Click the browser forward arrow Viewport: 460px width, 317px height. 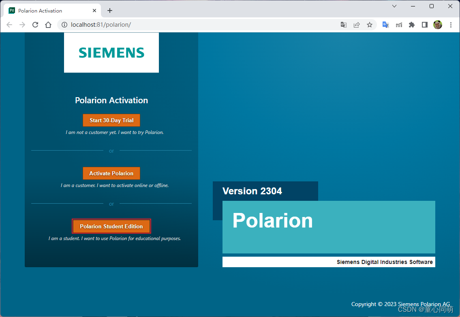[22, 25]
